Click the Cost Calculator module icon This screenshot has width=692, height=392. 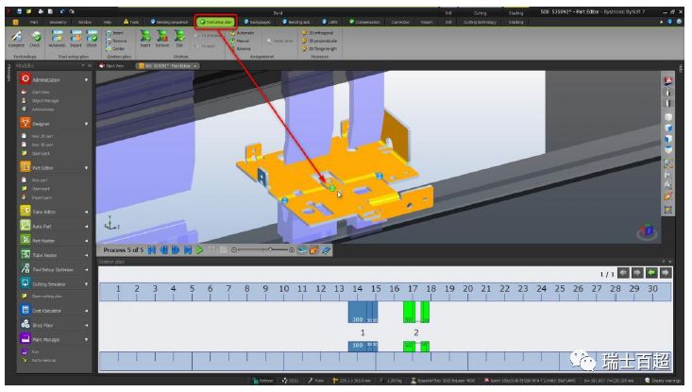[x=25, y=309]
